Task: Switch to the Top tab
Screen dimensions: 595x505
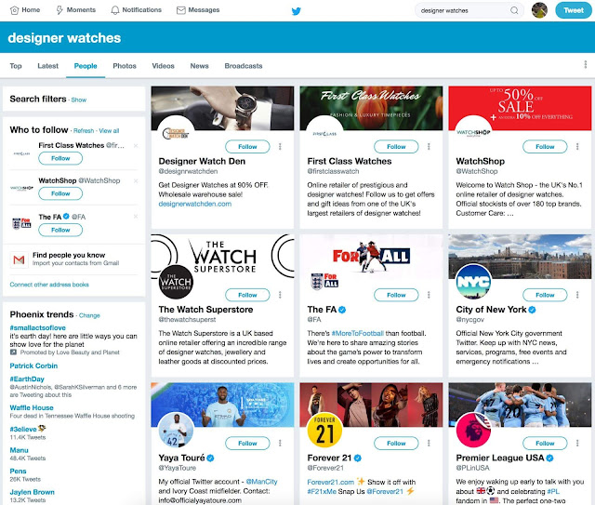Action: coord(16,66)
